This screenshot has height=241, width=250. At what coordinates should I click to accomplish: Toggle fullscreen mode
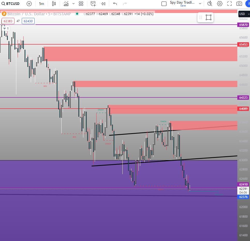click(230, 4)
